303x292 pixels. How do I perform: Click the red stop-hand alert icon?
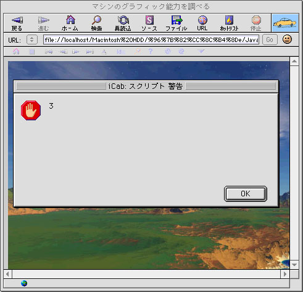(x=31, y=111)
